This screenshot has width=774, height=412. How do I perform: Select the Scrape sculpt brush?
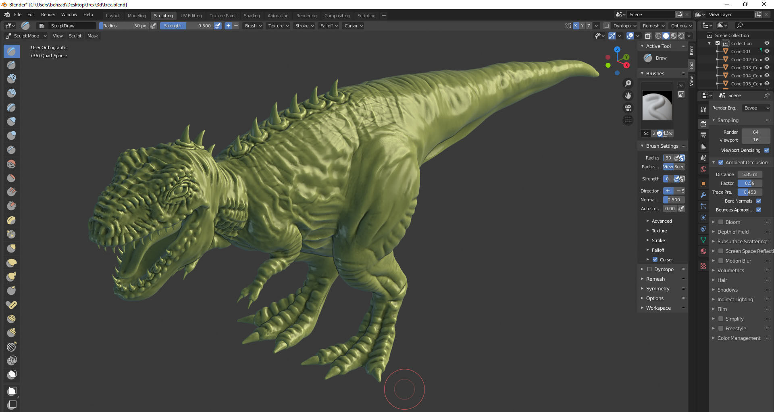pos(12,206)
